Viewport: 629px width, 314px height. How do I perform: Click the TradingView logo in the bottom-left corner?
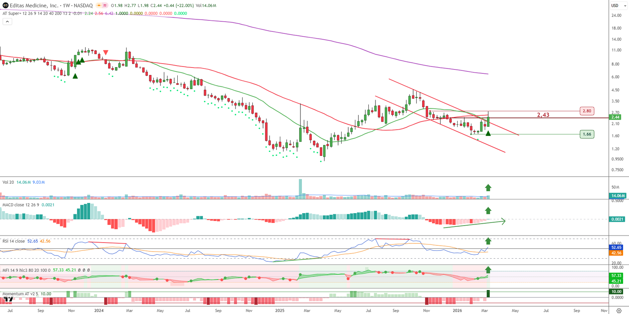(x=8, y=299)
